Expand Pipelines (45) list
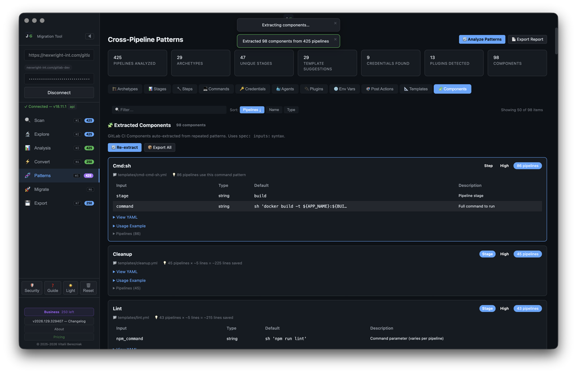The image size is (577, 374). (x=127, y=288)
